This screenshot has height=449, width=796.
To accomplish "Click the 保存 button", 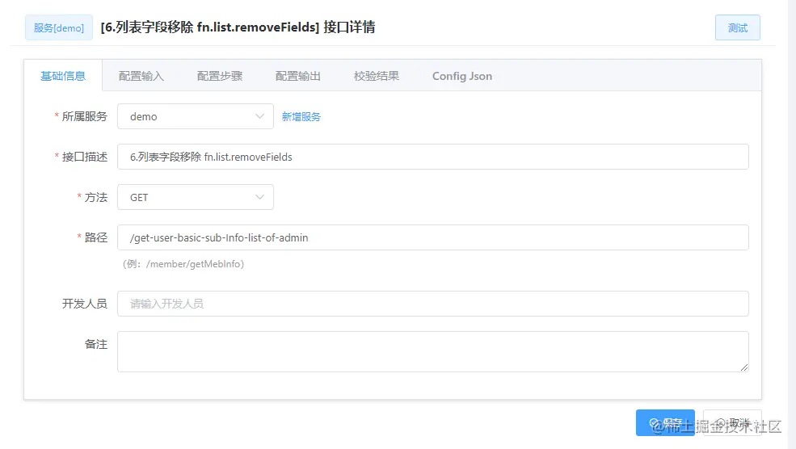I will (x=665, y=422).
